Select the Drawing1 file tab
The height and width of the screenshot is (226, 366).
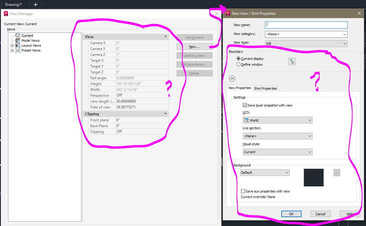14,4
